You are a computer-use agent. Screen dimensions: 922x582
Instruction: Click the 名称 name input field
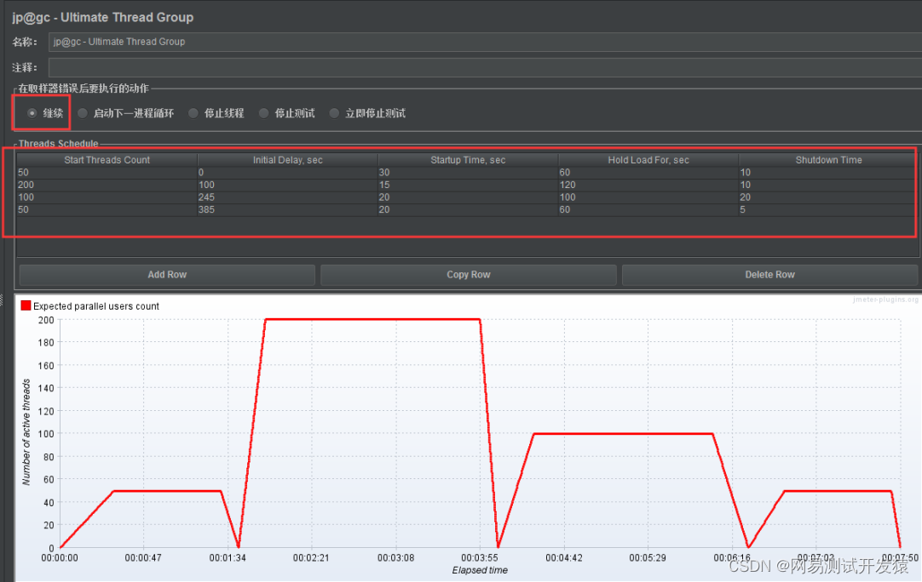click(x=485, y=42)
